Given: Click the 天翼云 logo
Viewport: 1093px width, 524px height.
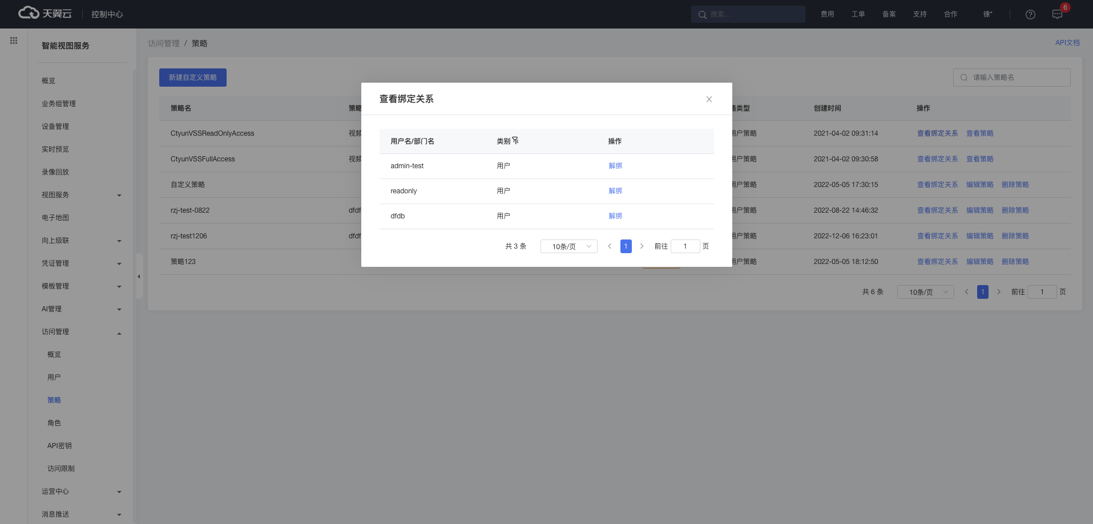Looking at the screenshot, I should coord(46,13).
